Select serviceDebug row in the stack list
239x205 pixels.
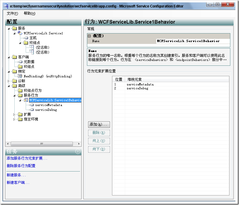coord(171,88)
